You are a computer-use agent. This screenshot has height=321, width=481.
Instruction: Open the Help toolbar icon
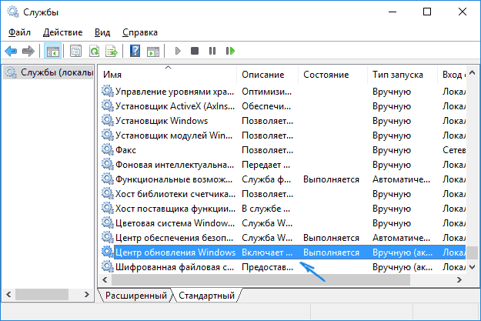coord(135,52)
